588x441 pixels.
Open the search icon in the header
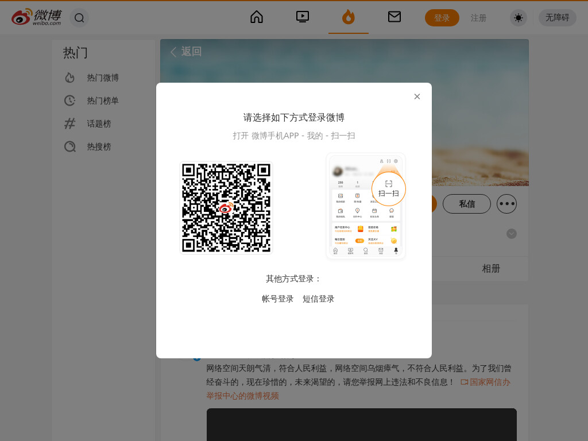pyautogui.click(x=79, y=18)
